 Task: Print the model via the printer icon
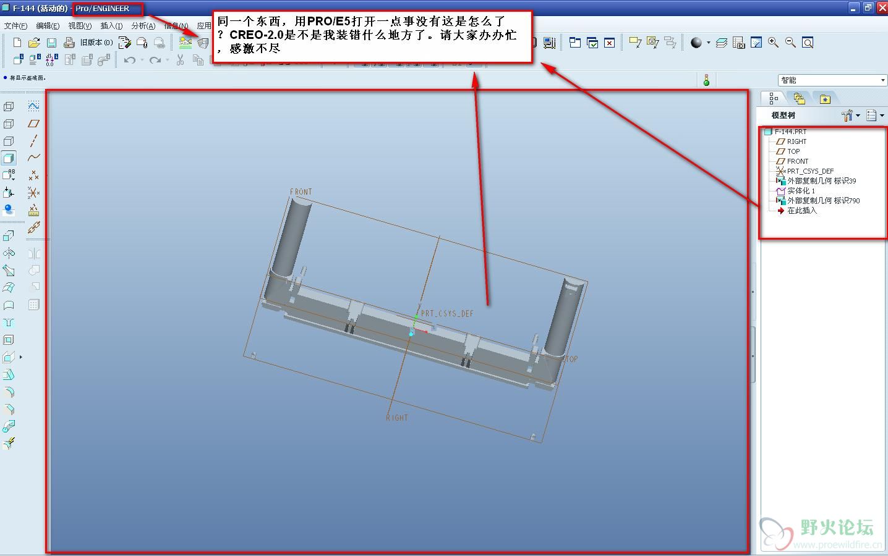click(69, 43)
